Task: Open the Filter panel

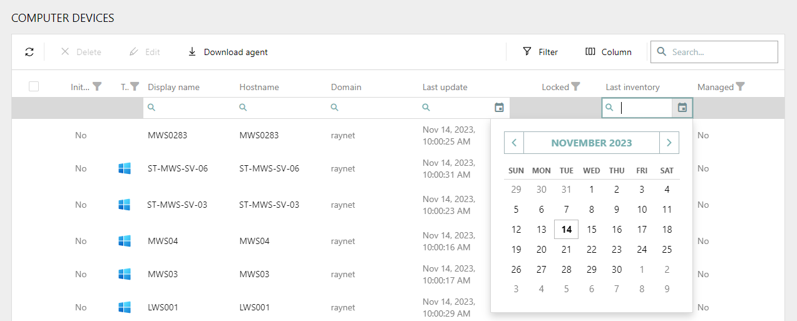Action: pyautogui.click(x=540, y=52)
